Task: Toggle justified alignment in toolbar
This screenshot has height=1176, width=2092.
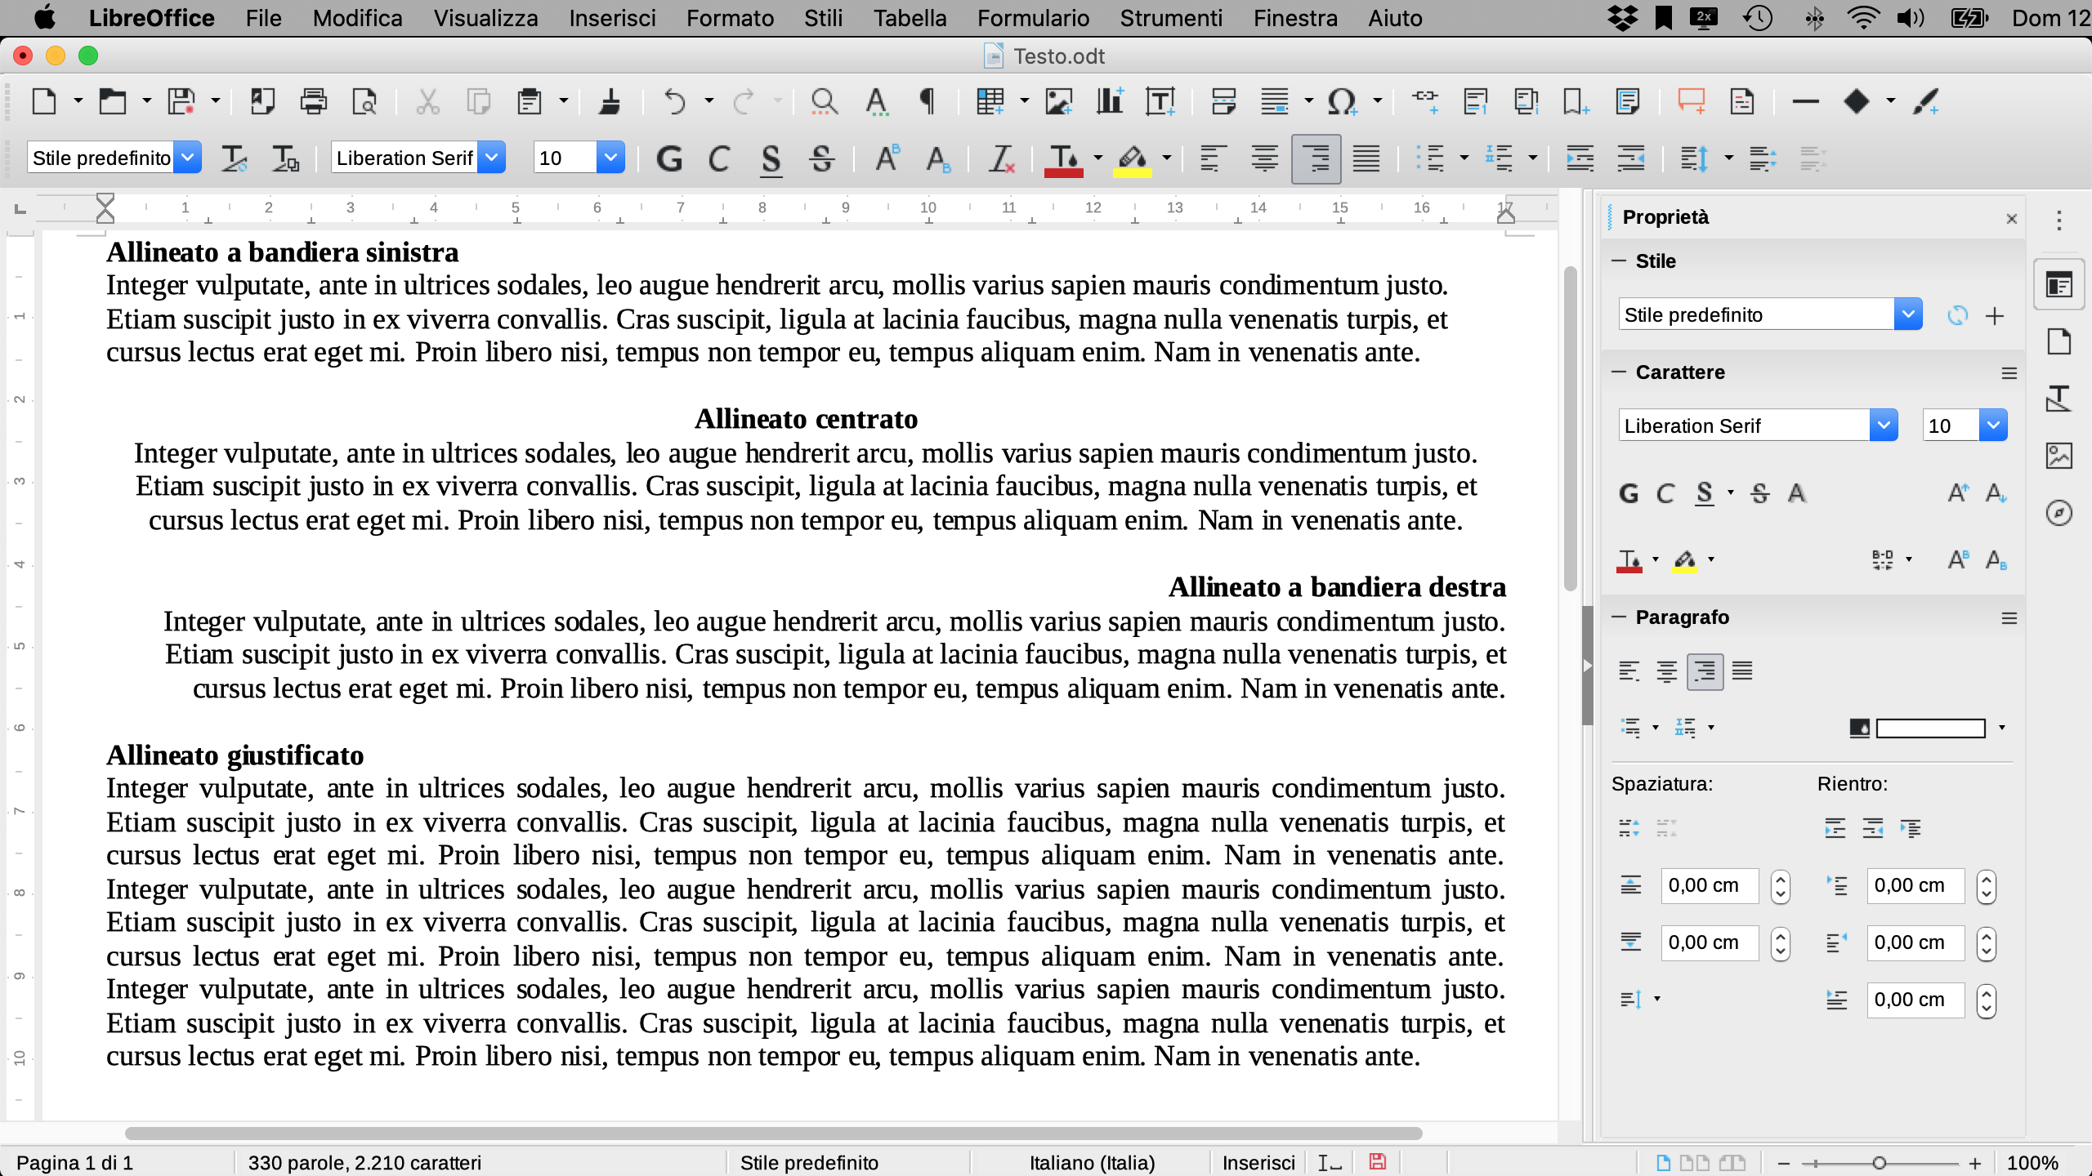Action: click(x=1366, y=158)
